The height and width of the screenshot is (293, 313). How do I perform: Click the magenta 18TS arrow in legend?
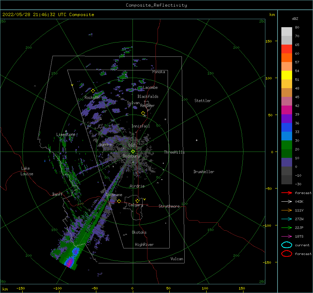(x=287, y=237)
